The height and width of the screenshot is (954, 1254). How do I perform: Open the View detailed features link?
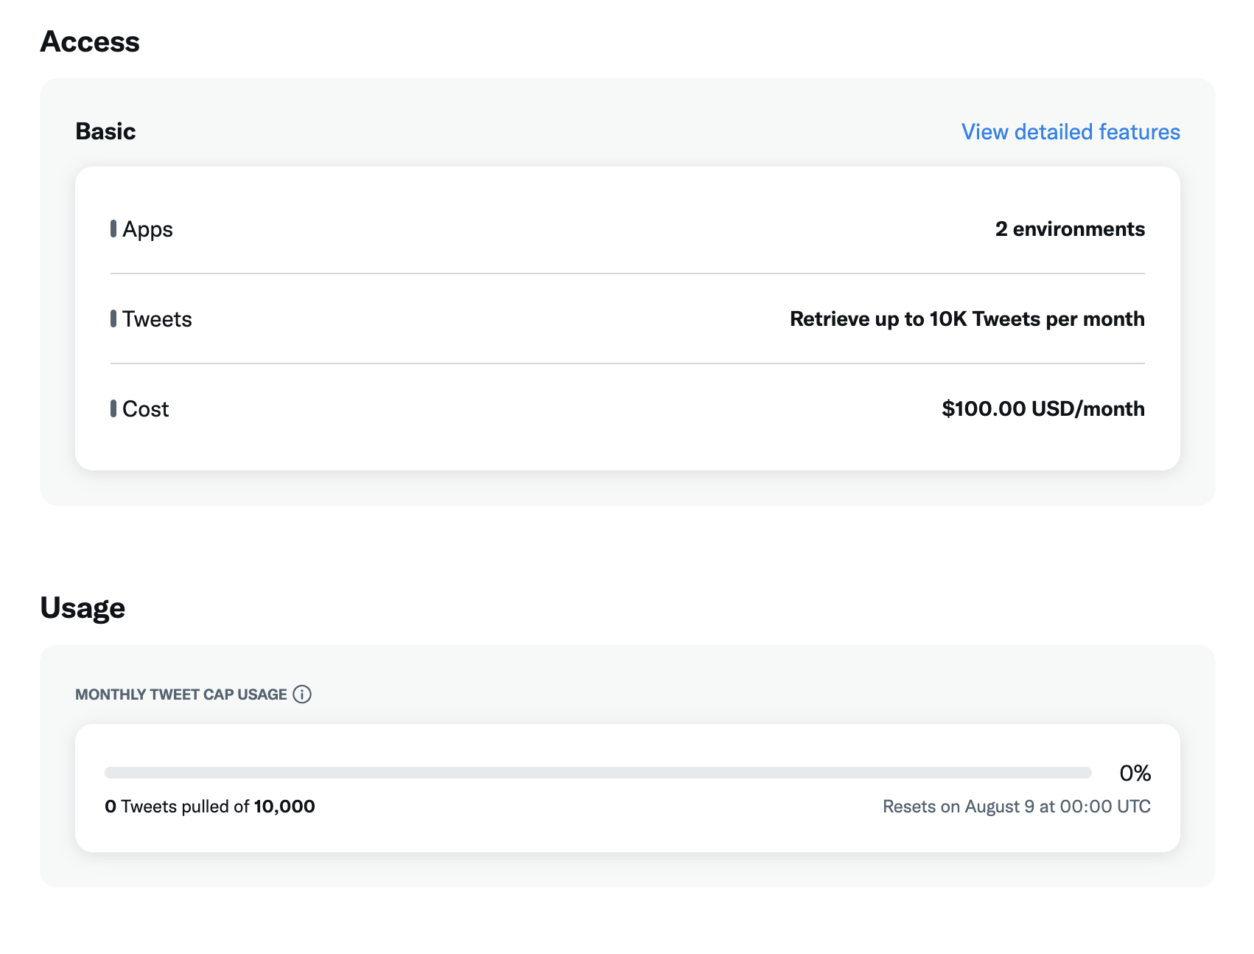(x=1070, y=132)
